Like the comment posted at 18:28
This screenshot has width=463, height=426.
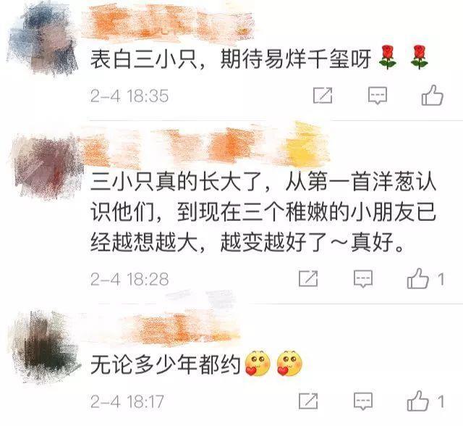pyautogui.click(x=418, y=278)
